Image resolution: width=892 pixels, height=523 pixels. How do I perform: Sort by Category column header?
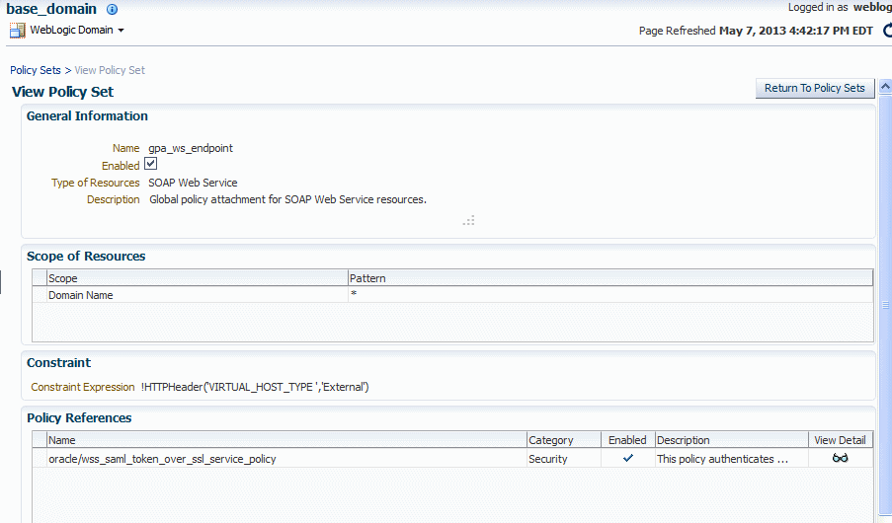pyautogui.click(x=563, y=440)
